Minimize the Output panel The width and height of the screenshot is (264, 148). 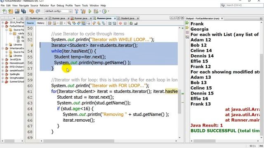261,18
